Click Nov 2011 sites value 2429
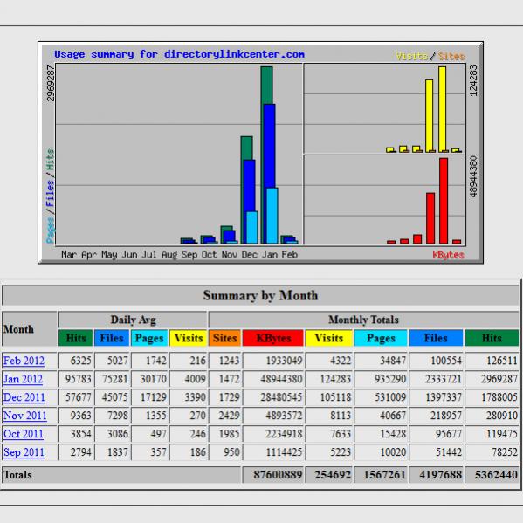 pos(229,416)
